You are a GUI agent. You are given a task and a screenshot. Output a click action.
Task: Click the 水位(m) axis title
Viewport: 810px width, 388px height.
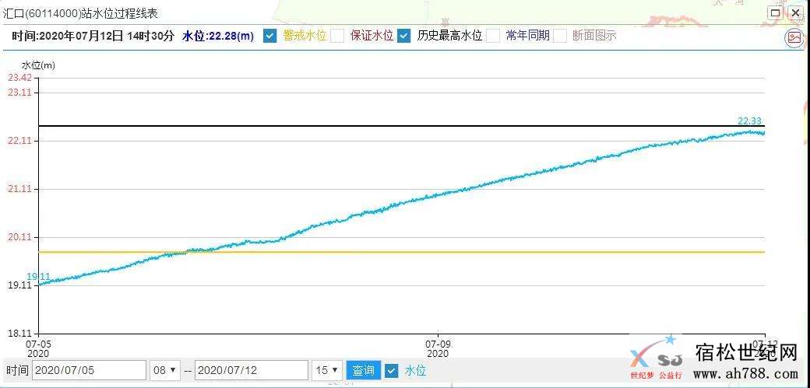38,65
